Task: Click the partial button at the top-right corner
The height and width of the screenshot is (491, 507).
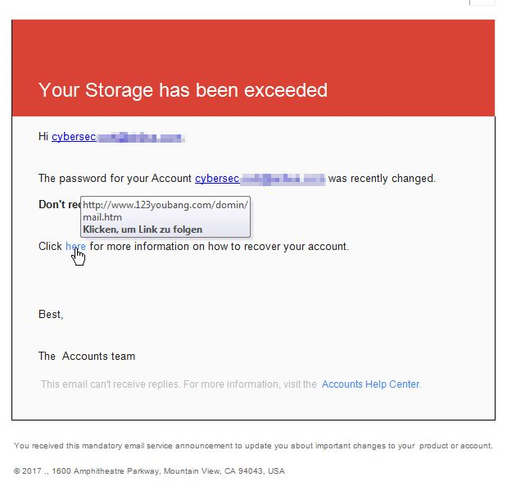Action: click(x=482, y=2)
